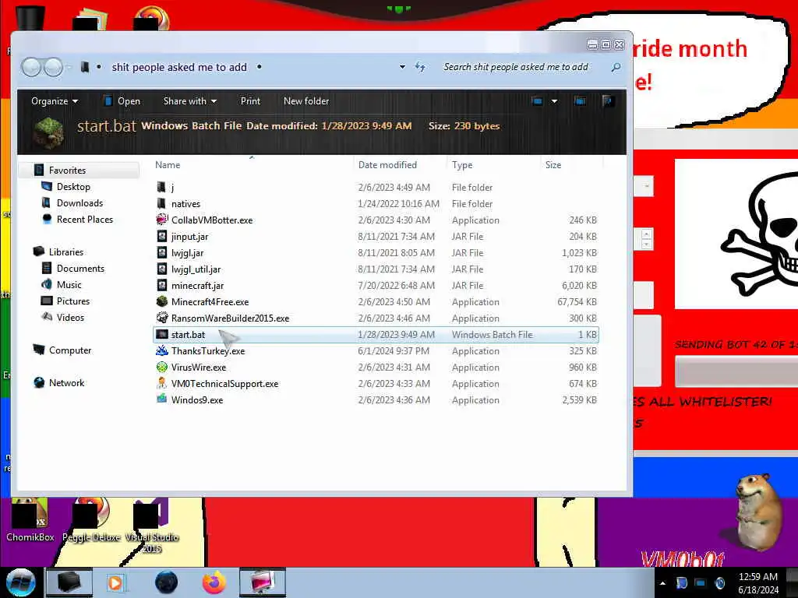Click the stepper arrows in background window
798x598 pixels.
pos(646,239)
